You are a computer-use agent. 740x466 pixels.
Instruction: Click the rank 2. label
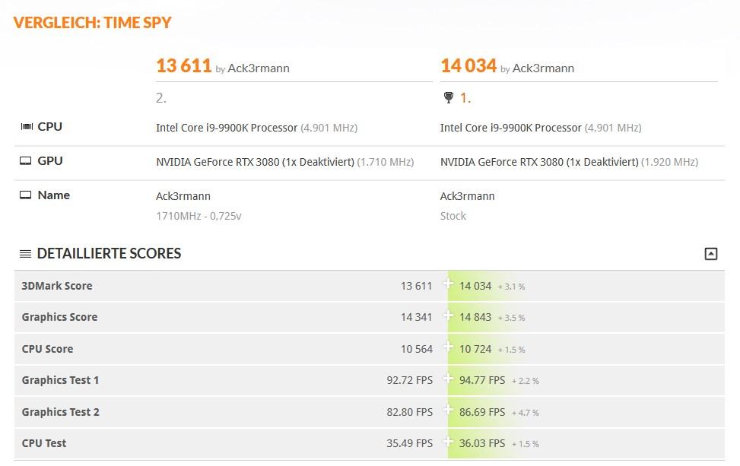coord(161,98)
